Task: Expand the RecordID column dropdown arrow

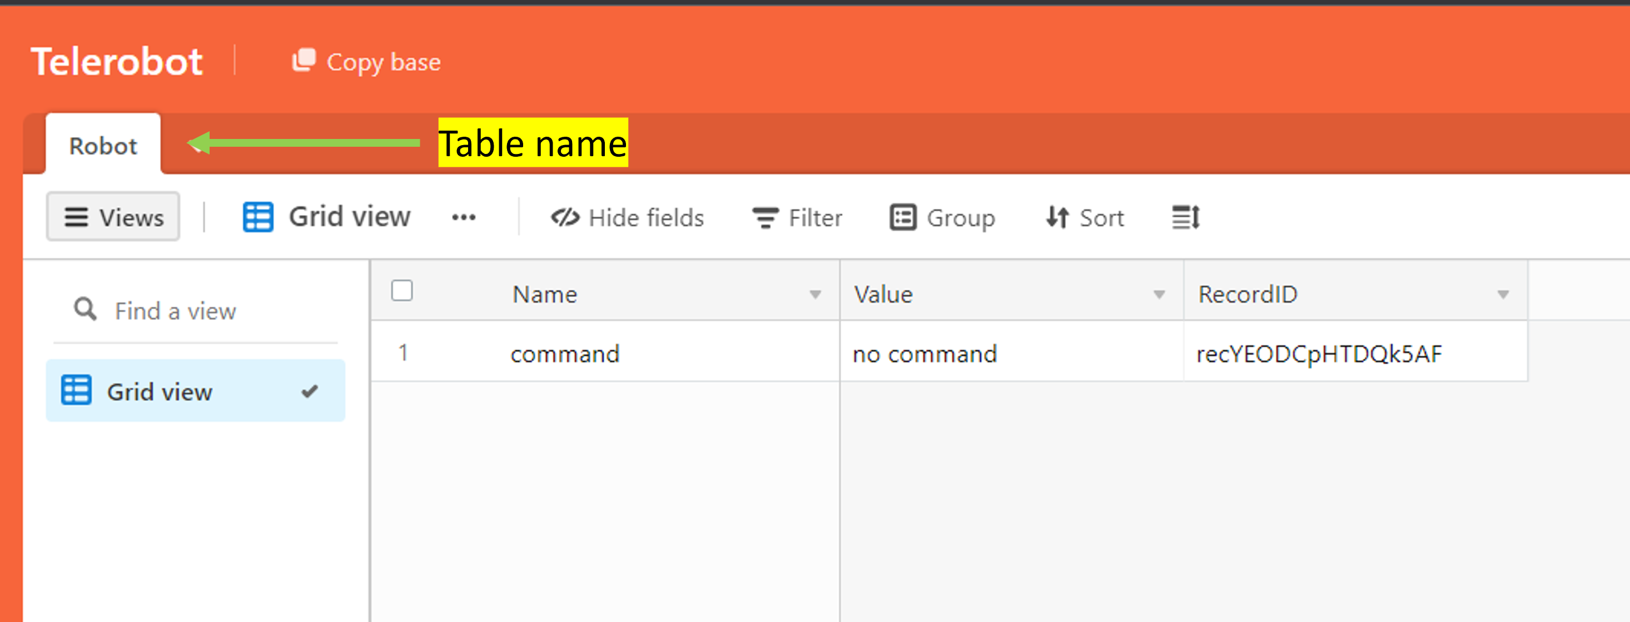Action: point(1503,295)
